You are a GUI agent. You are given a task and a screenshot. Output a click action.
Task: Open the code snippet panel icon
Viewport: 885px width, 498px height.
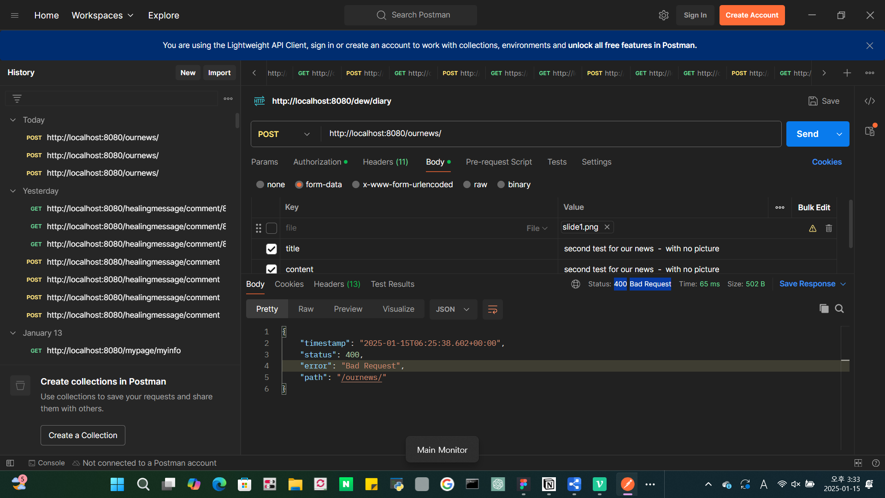click(x=869, y=101)
